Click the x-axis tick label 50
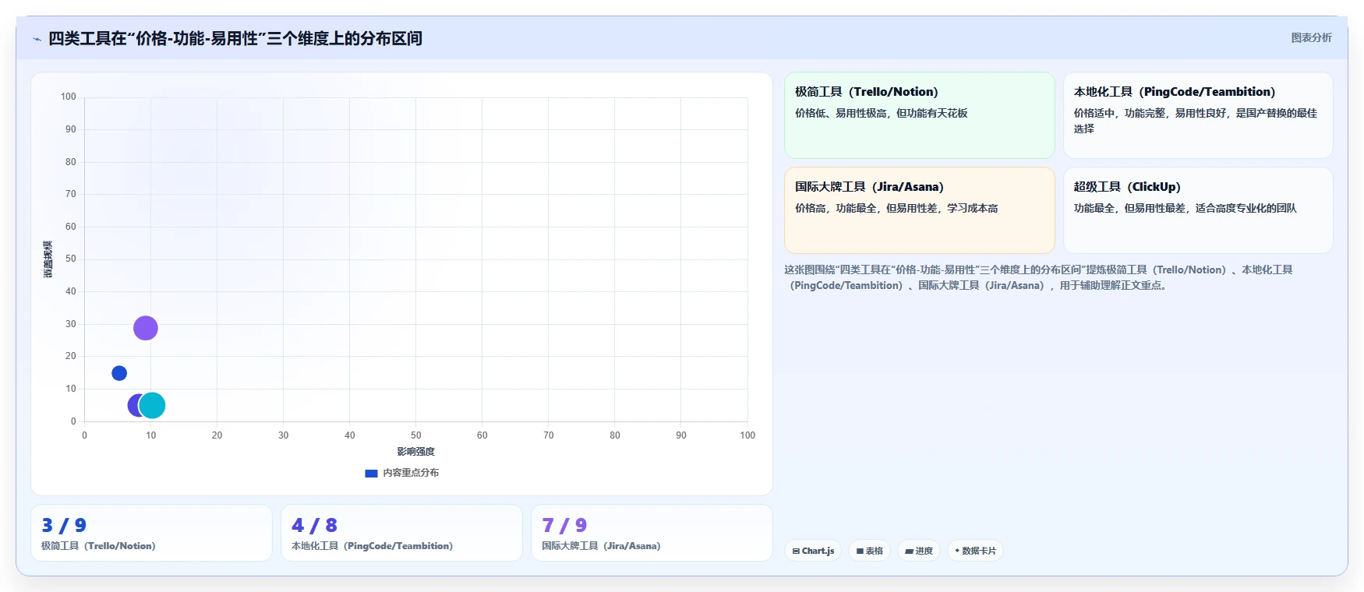The image size is (1364, 592). tap(415, 435)
